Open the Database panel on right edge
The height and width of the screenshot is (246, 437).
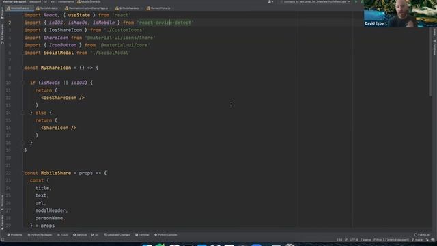[434, 47]
